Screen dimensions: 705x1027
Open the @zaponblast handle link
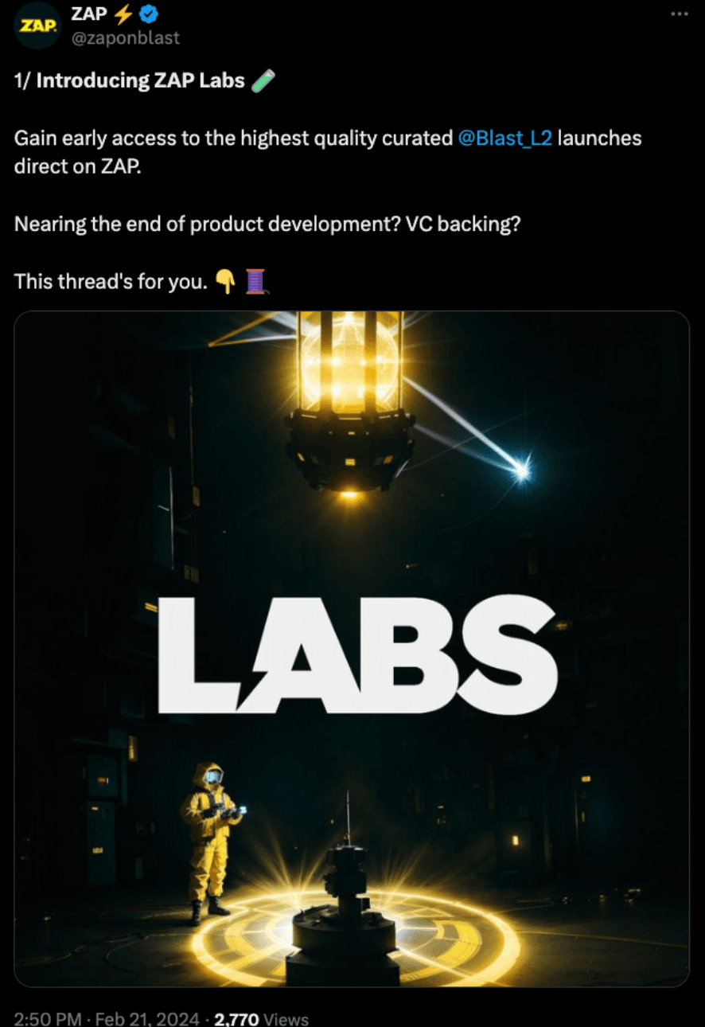point(126,37)
